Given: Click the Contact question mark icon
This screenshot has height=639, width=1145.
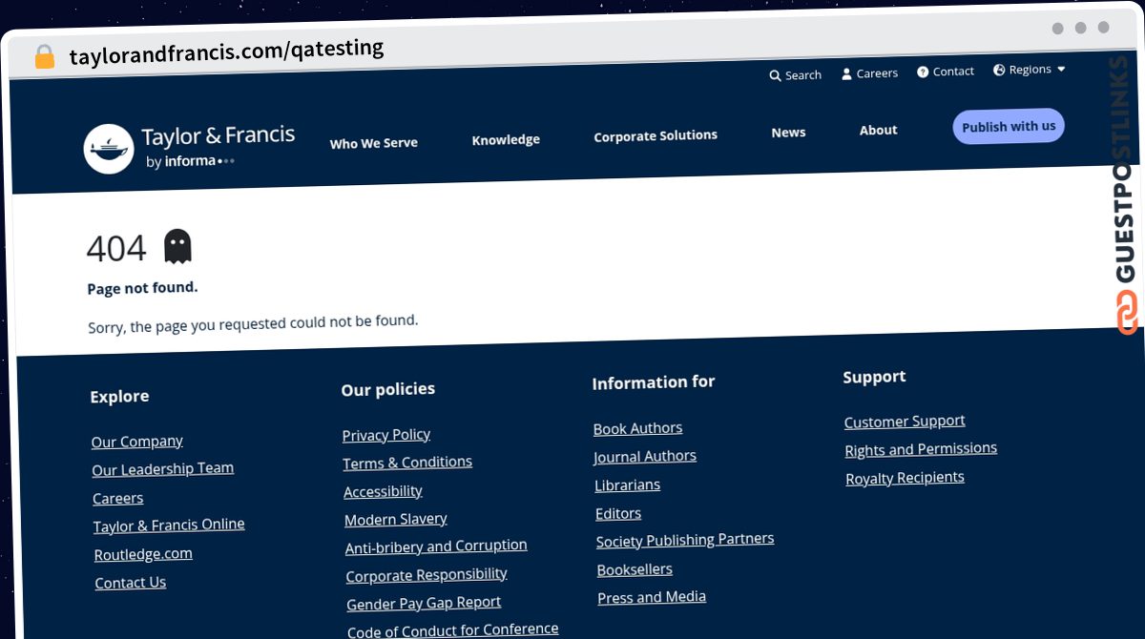Looking at the screenshot, I should point(923,72).
